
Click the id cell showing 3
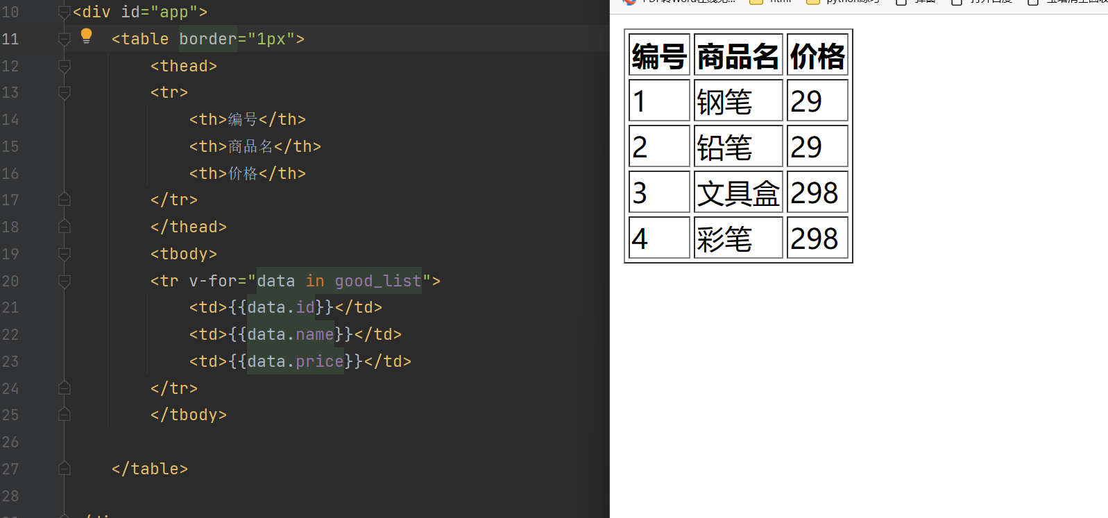(659, 192)
